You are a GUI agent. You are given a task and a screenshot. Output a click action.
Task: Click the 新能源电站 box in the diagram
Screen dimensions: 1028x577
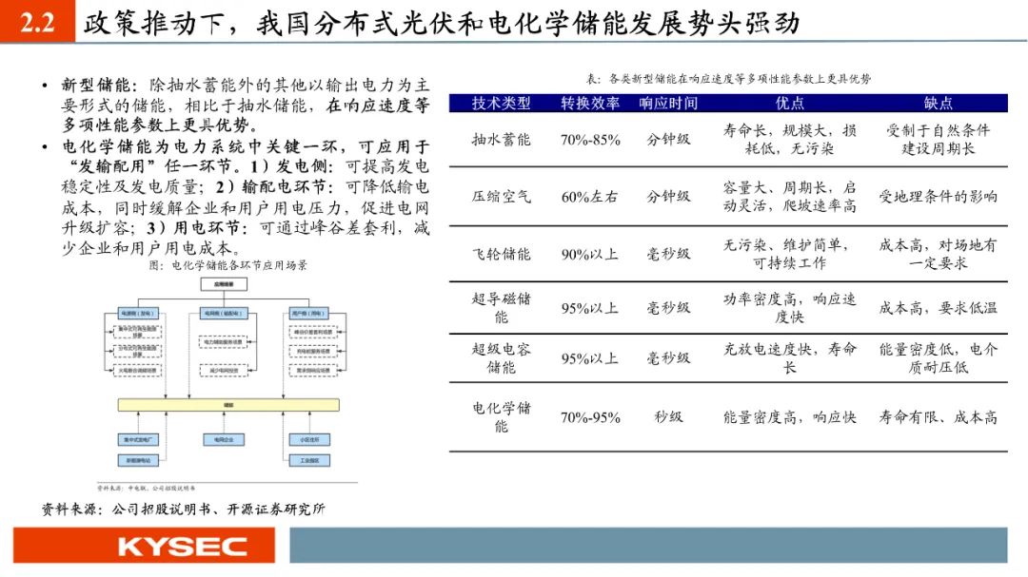pyautogui.click(x=138, y=460)
